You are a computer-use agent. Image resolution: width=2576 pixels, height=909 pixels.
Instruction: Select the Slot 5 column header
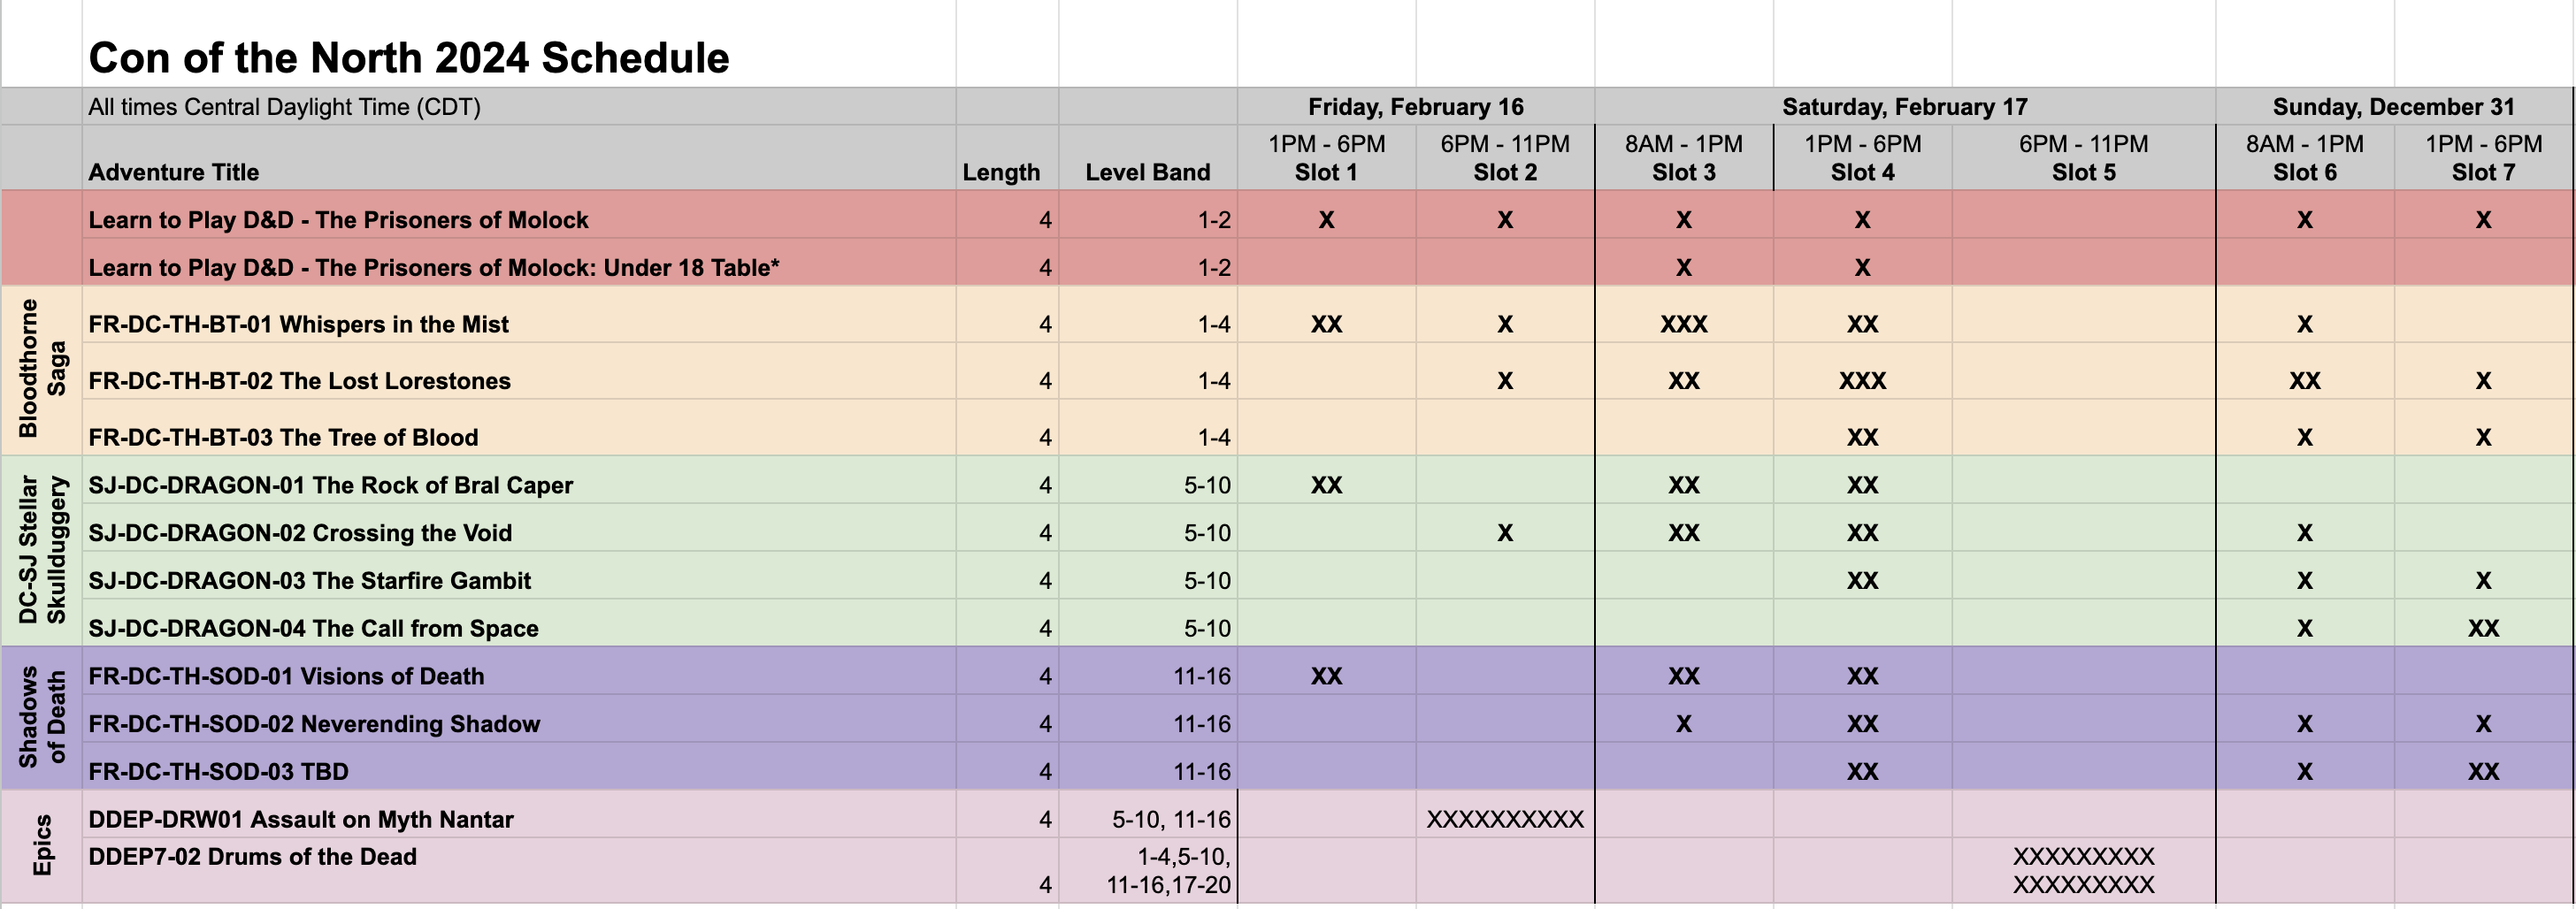(x=2083, y=157)
